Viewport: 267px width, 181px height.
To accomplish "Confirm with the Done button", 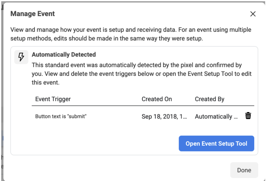I will 244,170.
